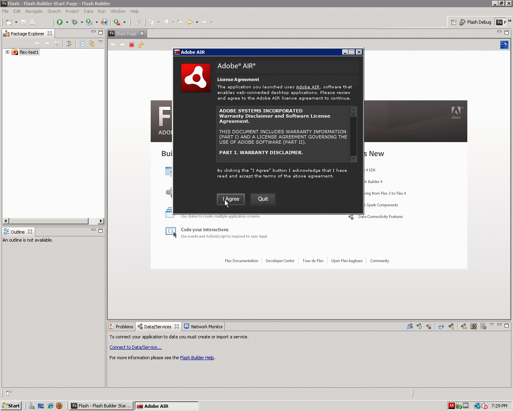Click gears-with-plus connect service icon
This screenshot has height=411, width=513.
pyautogui.click(x=429, y=326)
